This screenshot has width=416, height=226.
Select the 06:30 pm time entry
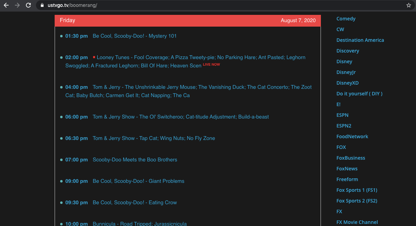[x=76, y=138]
